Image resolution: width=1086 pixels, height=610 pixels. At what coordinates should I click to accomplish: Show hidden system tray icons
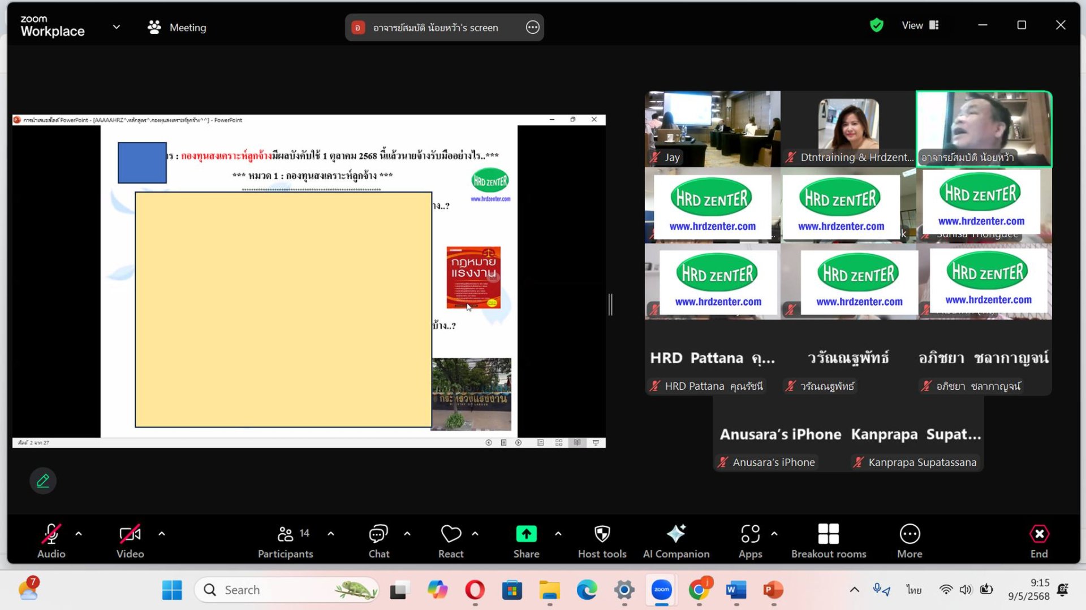(x=854, y=590)
